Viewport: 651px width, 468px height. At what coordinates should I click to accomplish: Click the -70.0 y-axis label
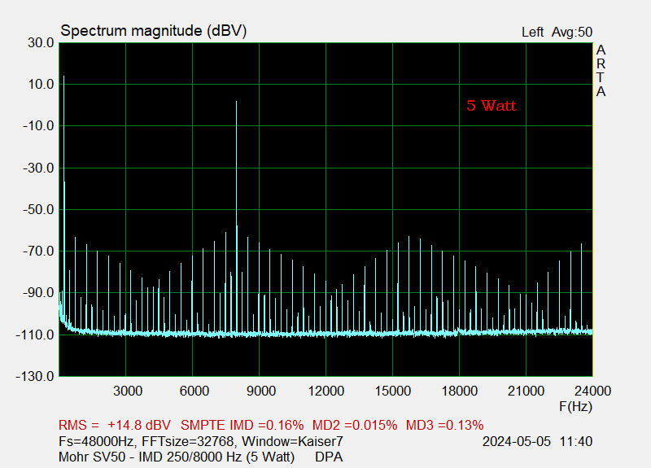[x=38, y=251]
